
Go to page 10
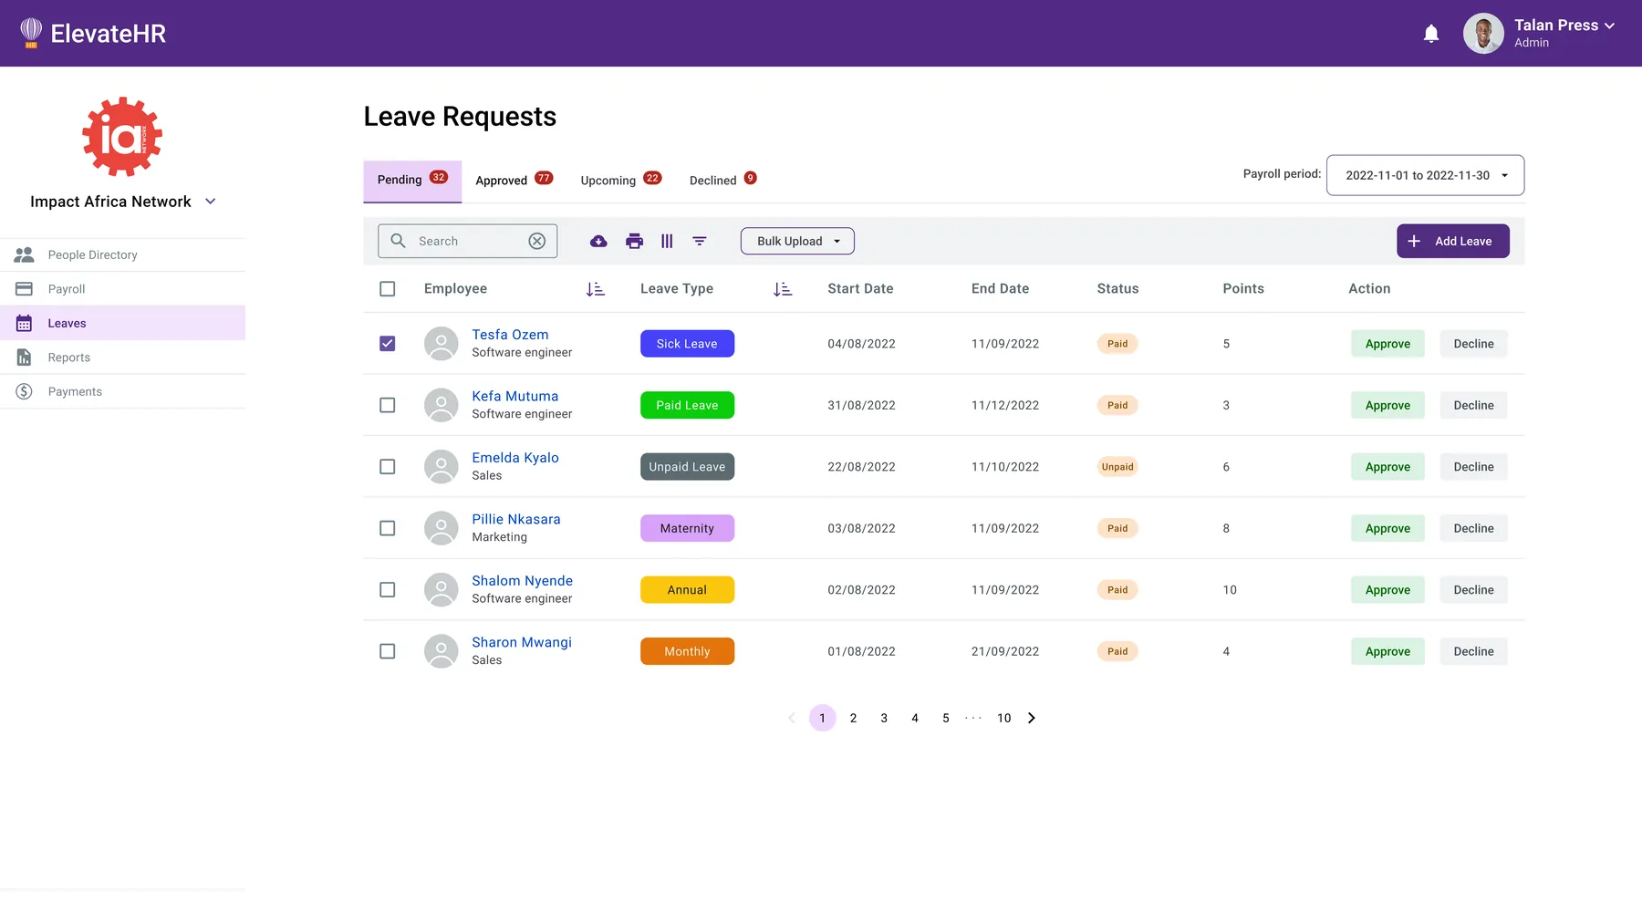[x=1003, y=718]
